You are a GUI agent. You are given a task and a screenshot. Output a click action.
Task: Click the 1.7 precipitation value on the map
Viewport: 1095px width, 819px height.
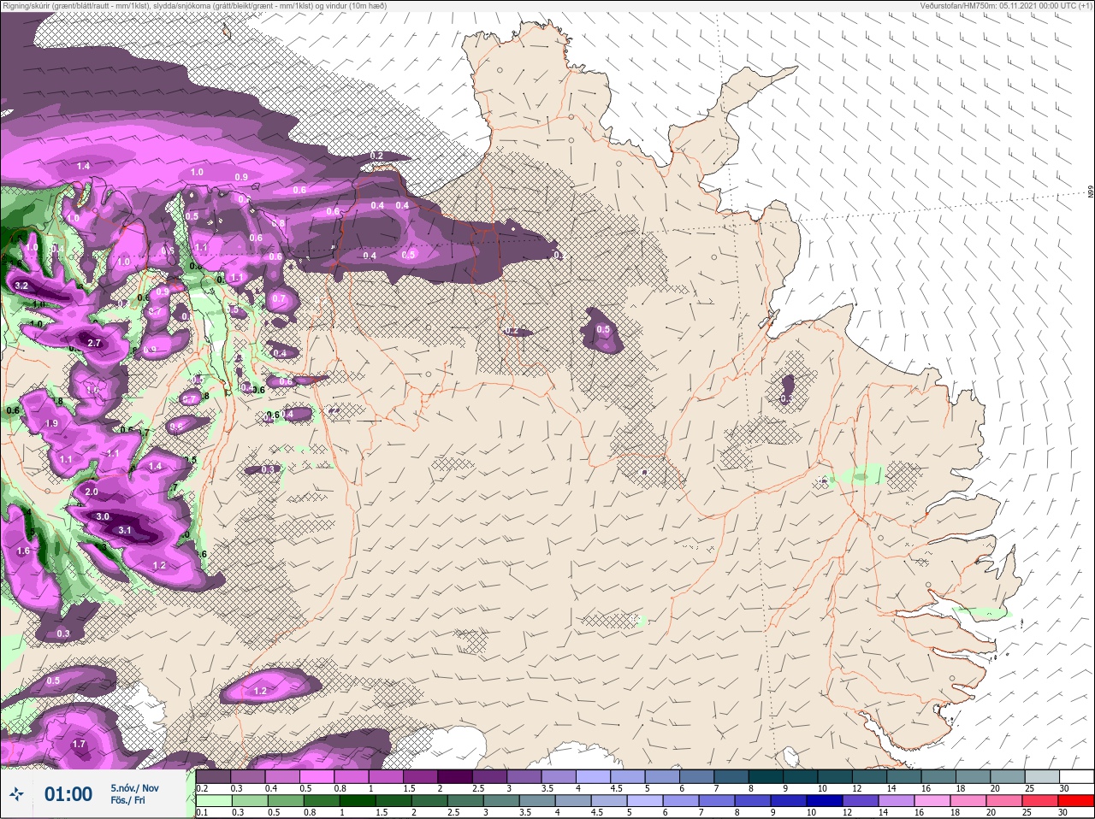point(79,745)
